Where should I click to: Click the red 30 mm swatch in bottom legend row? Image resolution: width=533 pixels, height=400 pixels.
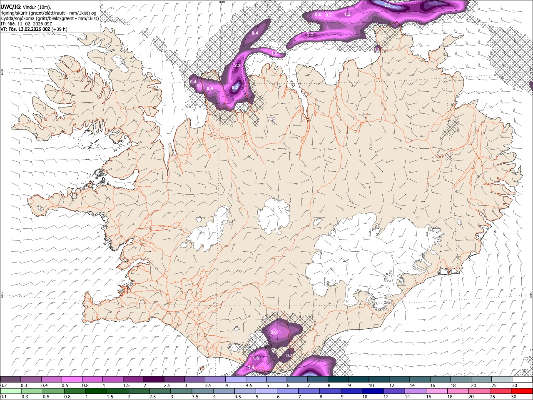(x=522, y=391)
